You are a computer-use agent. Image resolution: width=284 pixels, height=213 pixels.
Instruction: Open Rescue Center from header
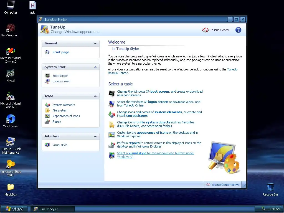(216, 30)
